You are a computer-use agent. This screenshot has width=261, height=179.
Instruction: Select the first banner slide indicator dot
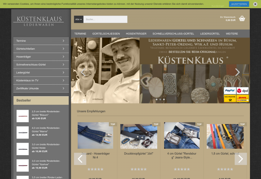[156, 99]
